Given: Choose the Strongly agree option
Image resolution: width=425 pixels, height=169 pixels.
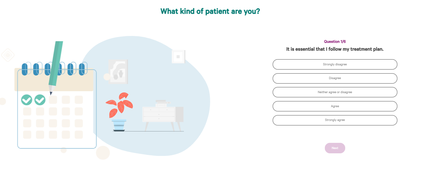Looking at the screenshot, I should (x=335, y=120).
